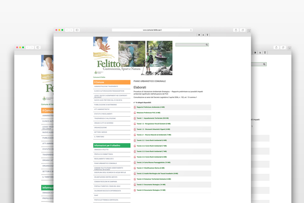304x203 pixels.
Task: Toggle the high-contrast icon in the front window
Action: click(x=199, y=35)
